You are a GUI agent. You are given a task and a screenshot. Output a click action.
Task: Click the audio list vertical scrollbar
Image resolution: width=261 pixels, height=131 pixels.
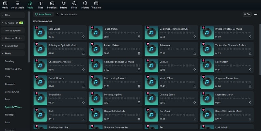click(260, 50)
